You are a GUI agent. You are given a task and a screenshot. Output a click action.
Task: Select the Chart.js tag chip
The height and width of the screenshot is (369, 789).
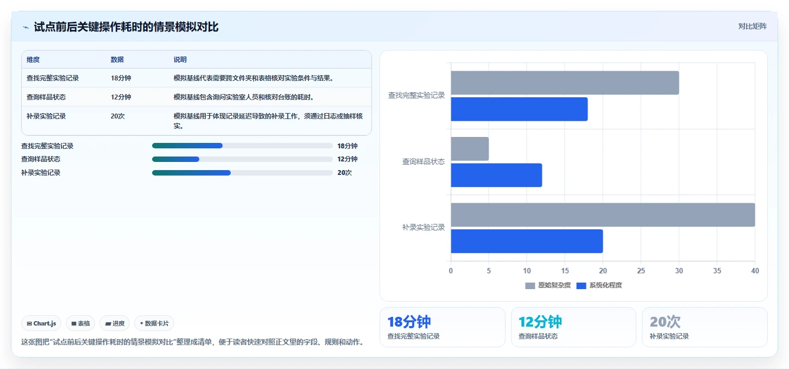point(42,323)
